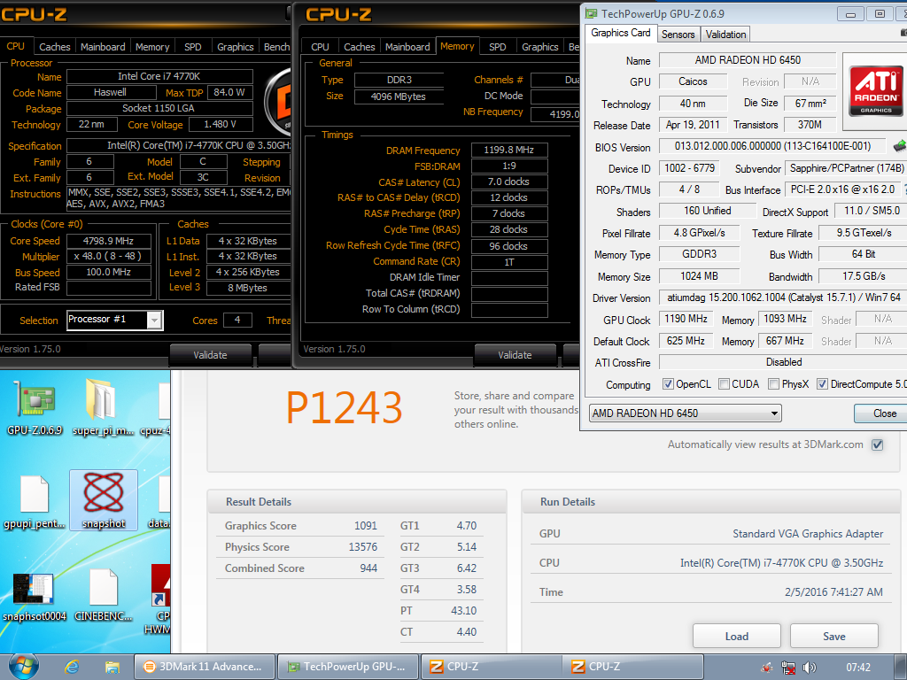907x680 pixels.
Task: Open the Mainboard tab in left CPU-Z
Action: 103,47
